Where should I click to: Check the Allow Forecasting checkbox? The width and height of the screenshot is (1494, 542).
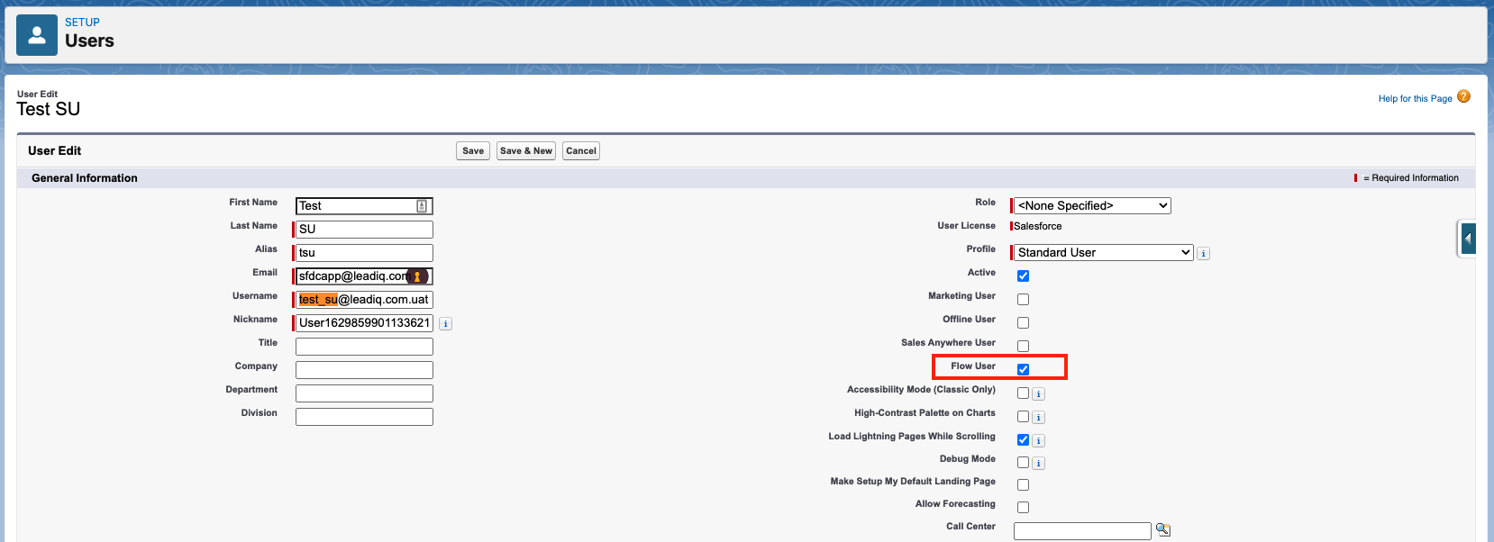click(x=1023, y=507)
